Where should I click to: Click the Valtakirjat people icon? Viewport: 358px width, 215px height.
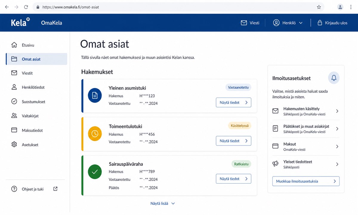click(x=14, y=116)
